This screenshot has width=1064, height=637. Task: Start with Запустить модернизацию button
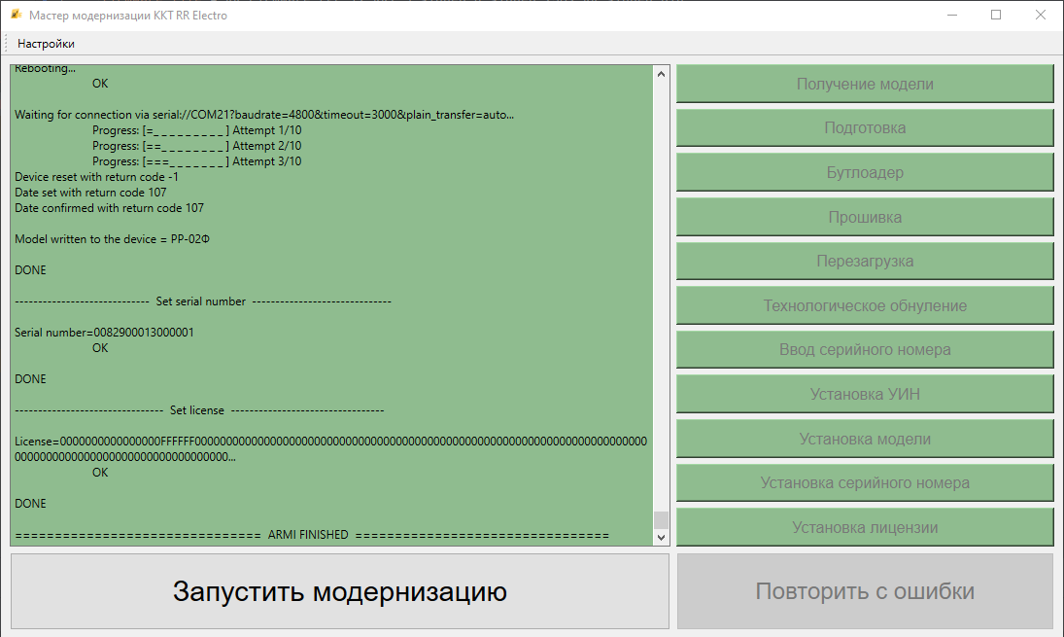click(340, 591)
